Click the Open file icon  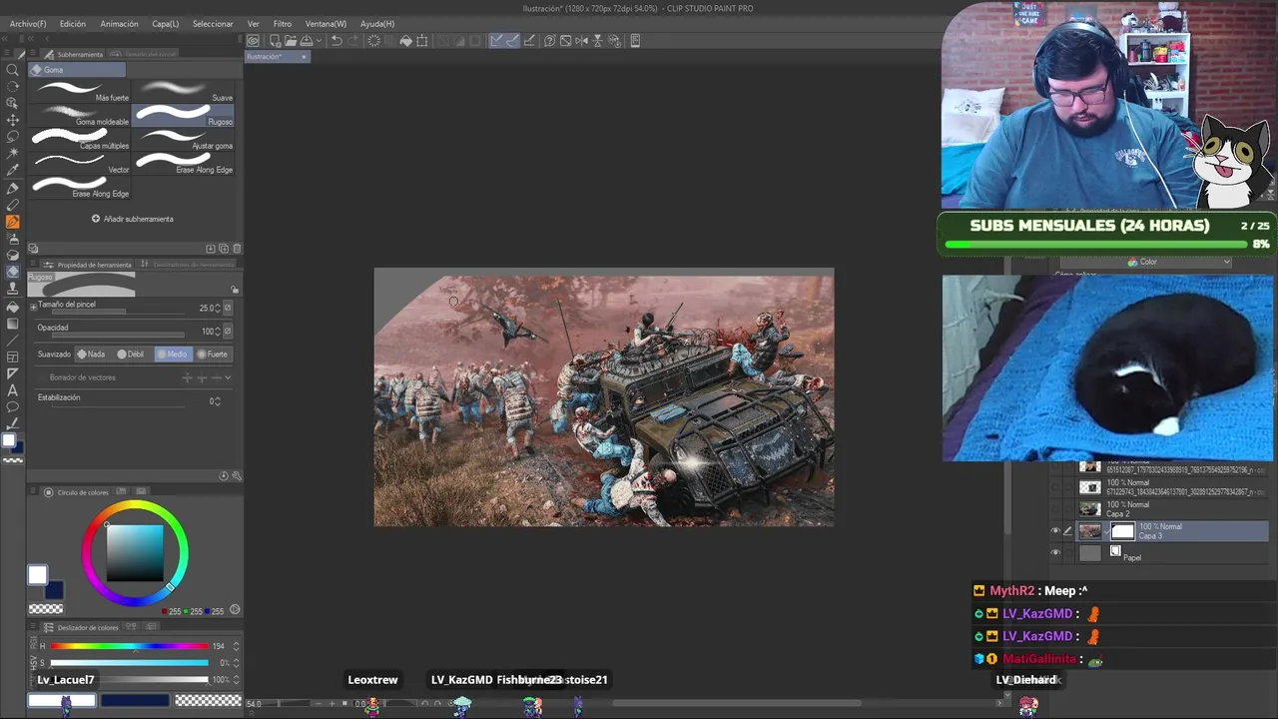(x=290, y=41)
